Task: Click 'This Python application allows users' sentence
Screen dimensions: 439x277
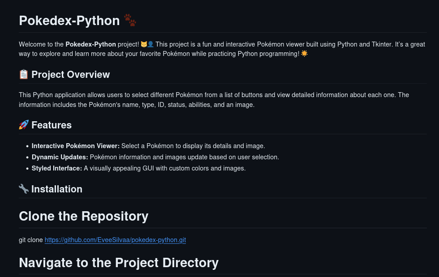Action: [214, 100]
